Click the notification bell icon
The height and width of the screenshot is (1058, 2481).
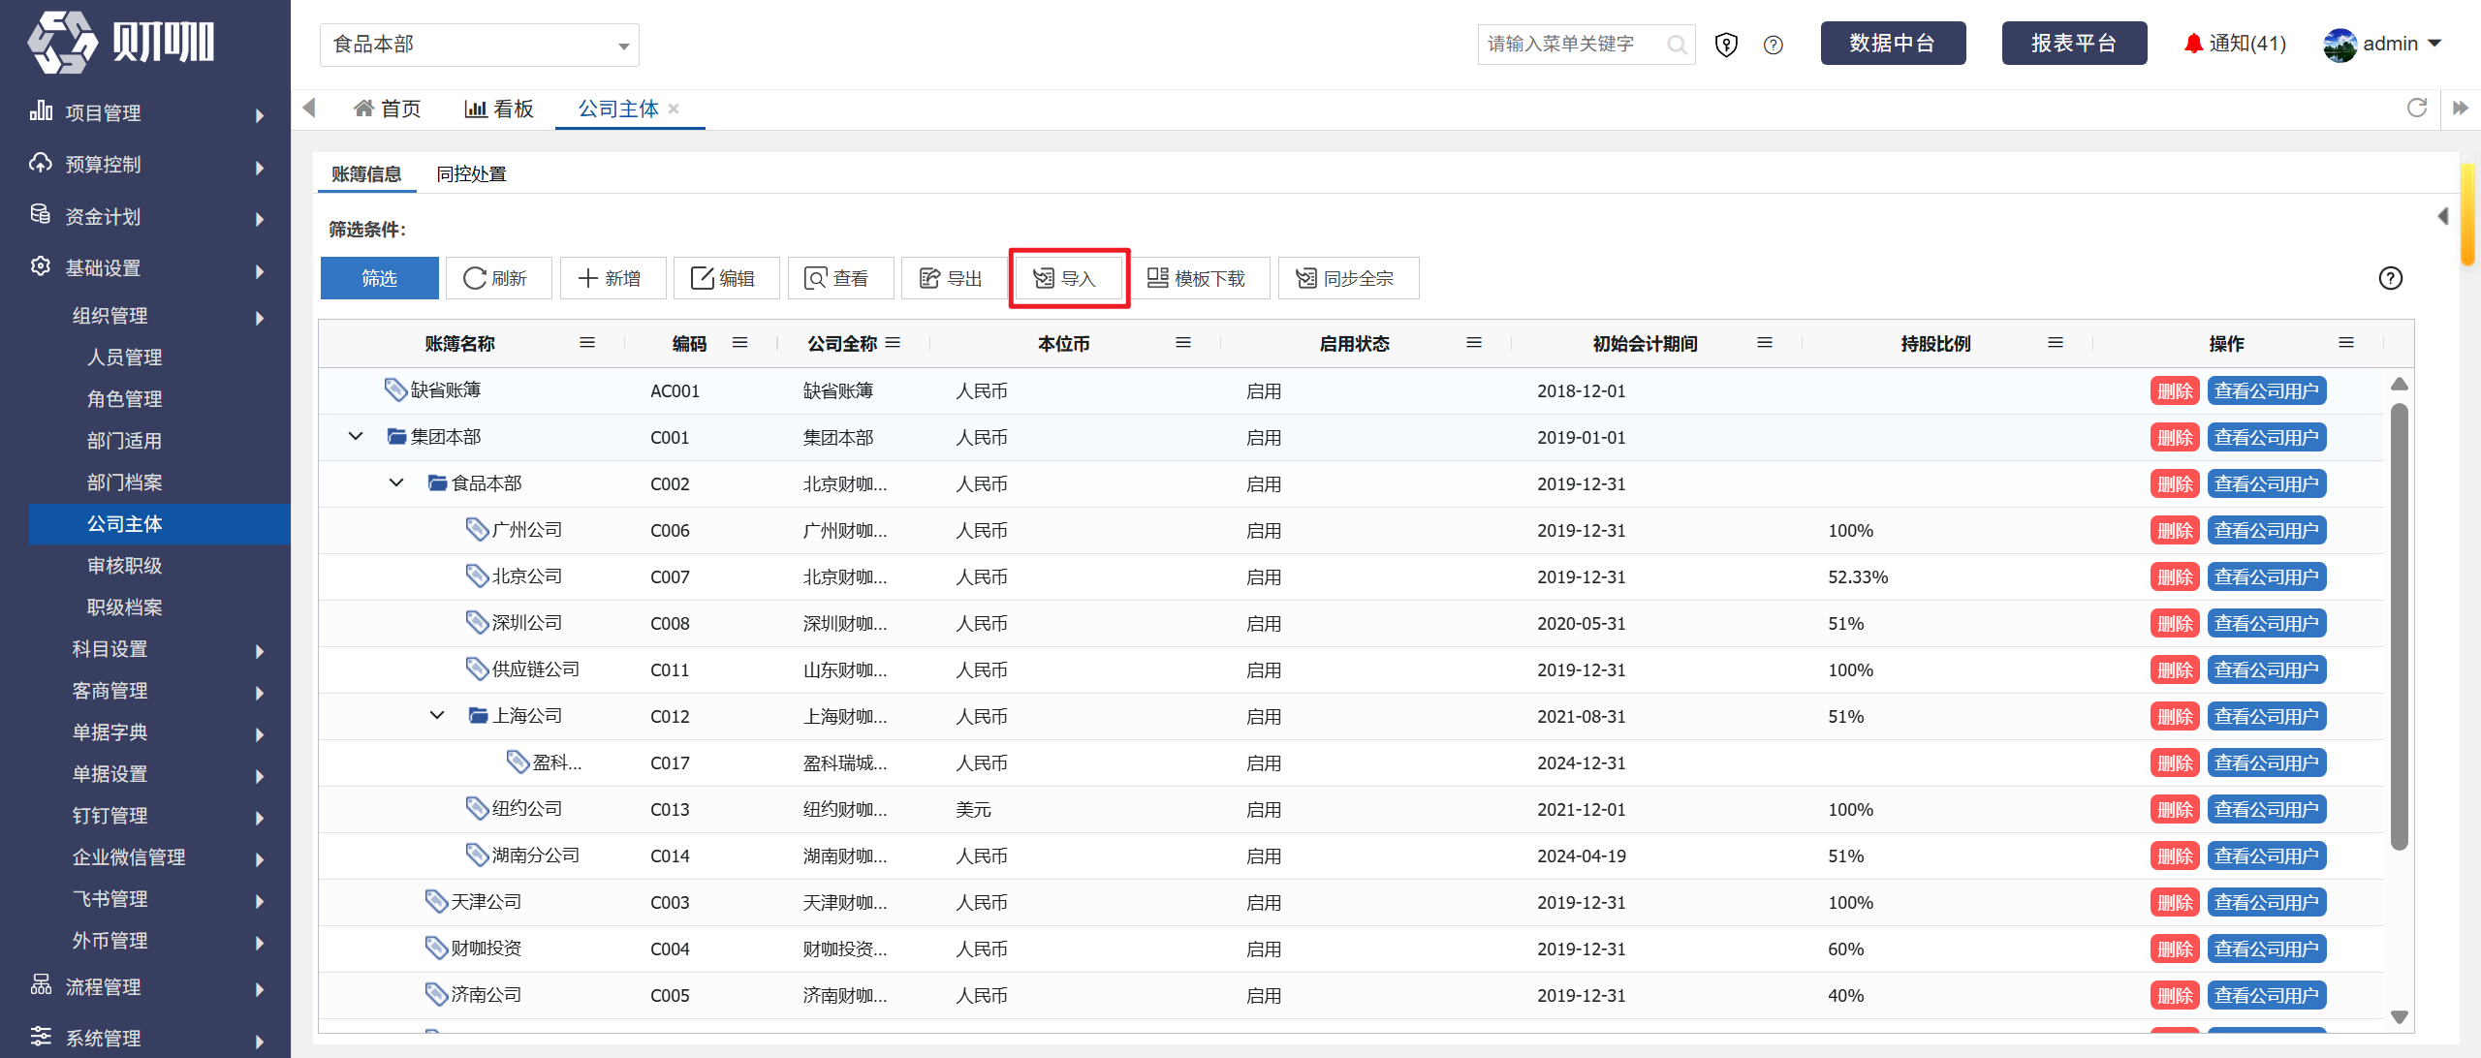(x=2193, y=44)
